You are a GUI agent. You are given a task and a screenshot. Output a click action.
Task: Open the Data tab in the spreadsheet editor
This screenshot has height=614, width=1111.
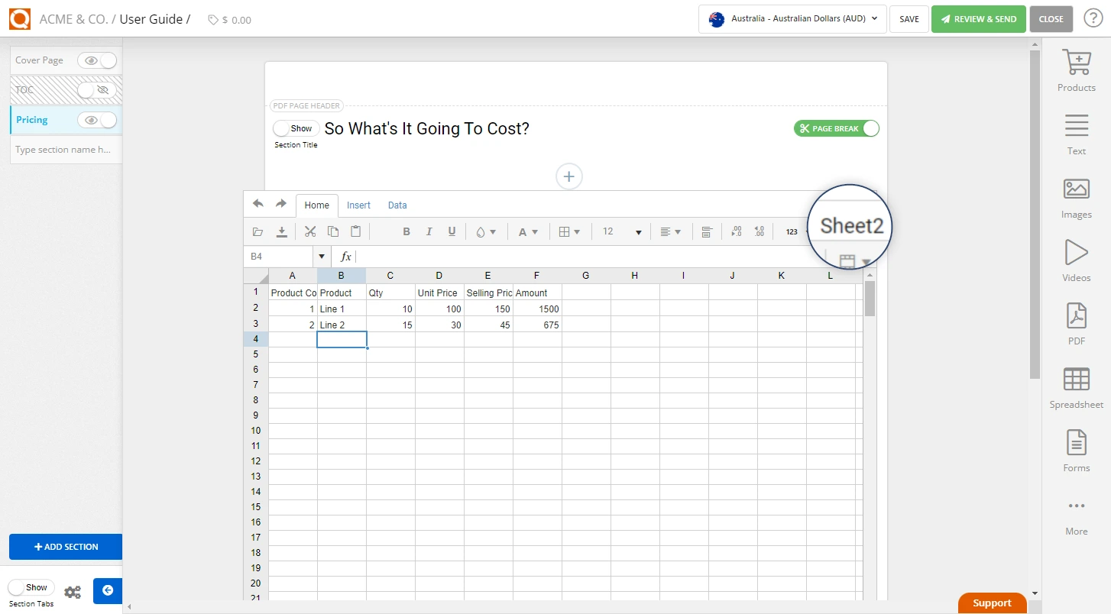(397, 205)
